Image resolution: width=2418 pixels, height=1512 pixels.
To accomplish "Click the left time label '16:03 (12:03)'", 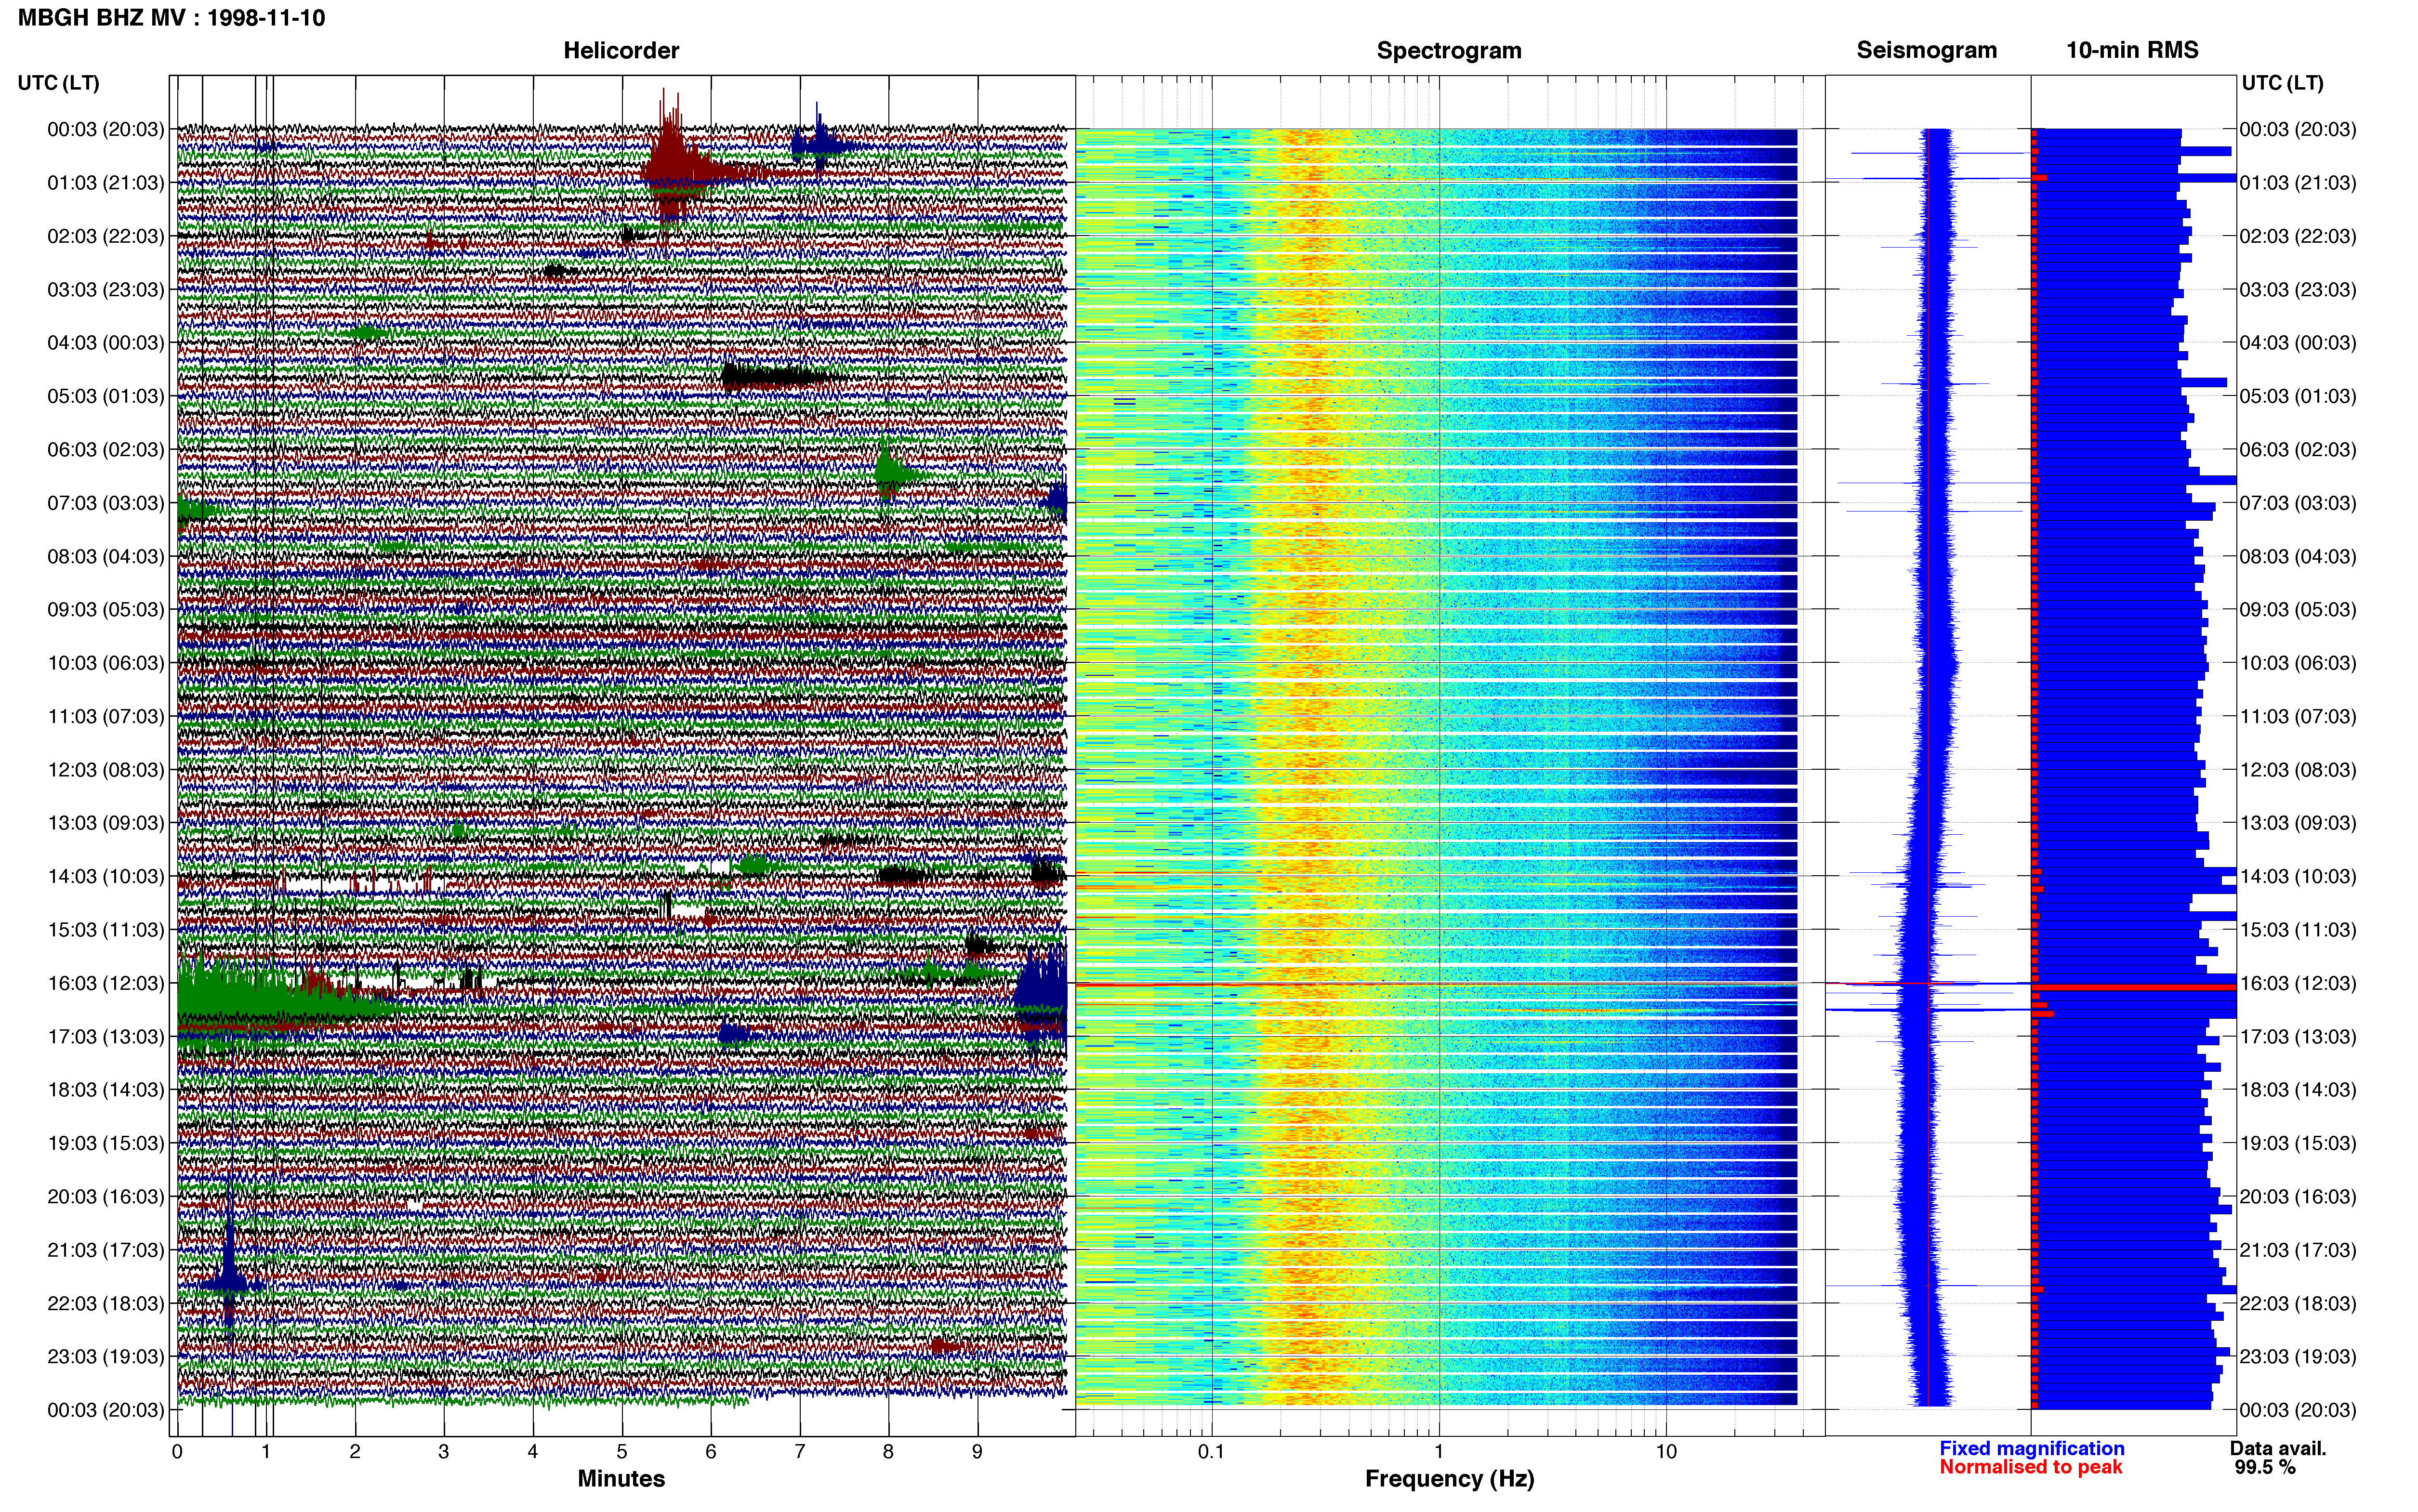I will (106, 983).
